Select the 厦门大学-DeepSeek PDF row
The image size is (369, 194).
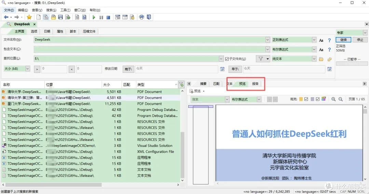91,104
